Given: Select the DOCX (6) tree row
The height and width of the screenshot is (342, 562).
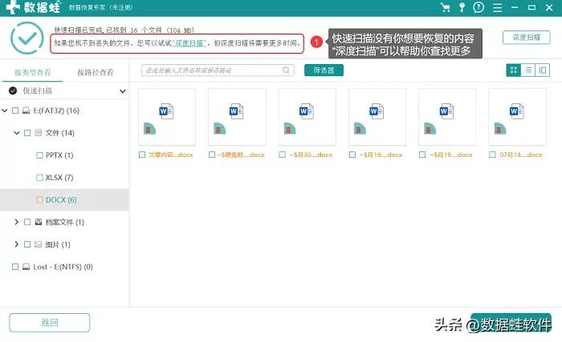Looking at the screenshot, I should pos(64,199).
